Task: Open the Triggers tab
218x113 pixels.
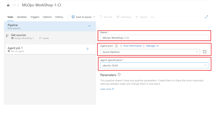Action: click(35, 17)
